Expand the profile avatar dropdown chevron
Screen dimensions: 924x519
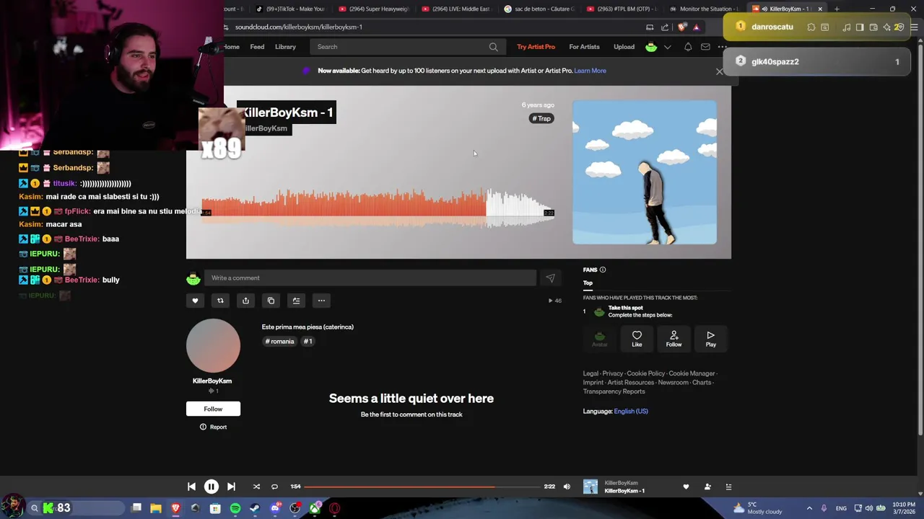(x=668, y=47)
